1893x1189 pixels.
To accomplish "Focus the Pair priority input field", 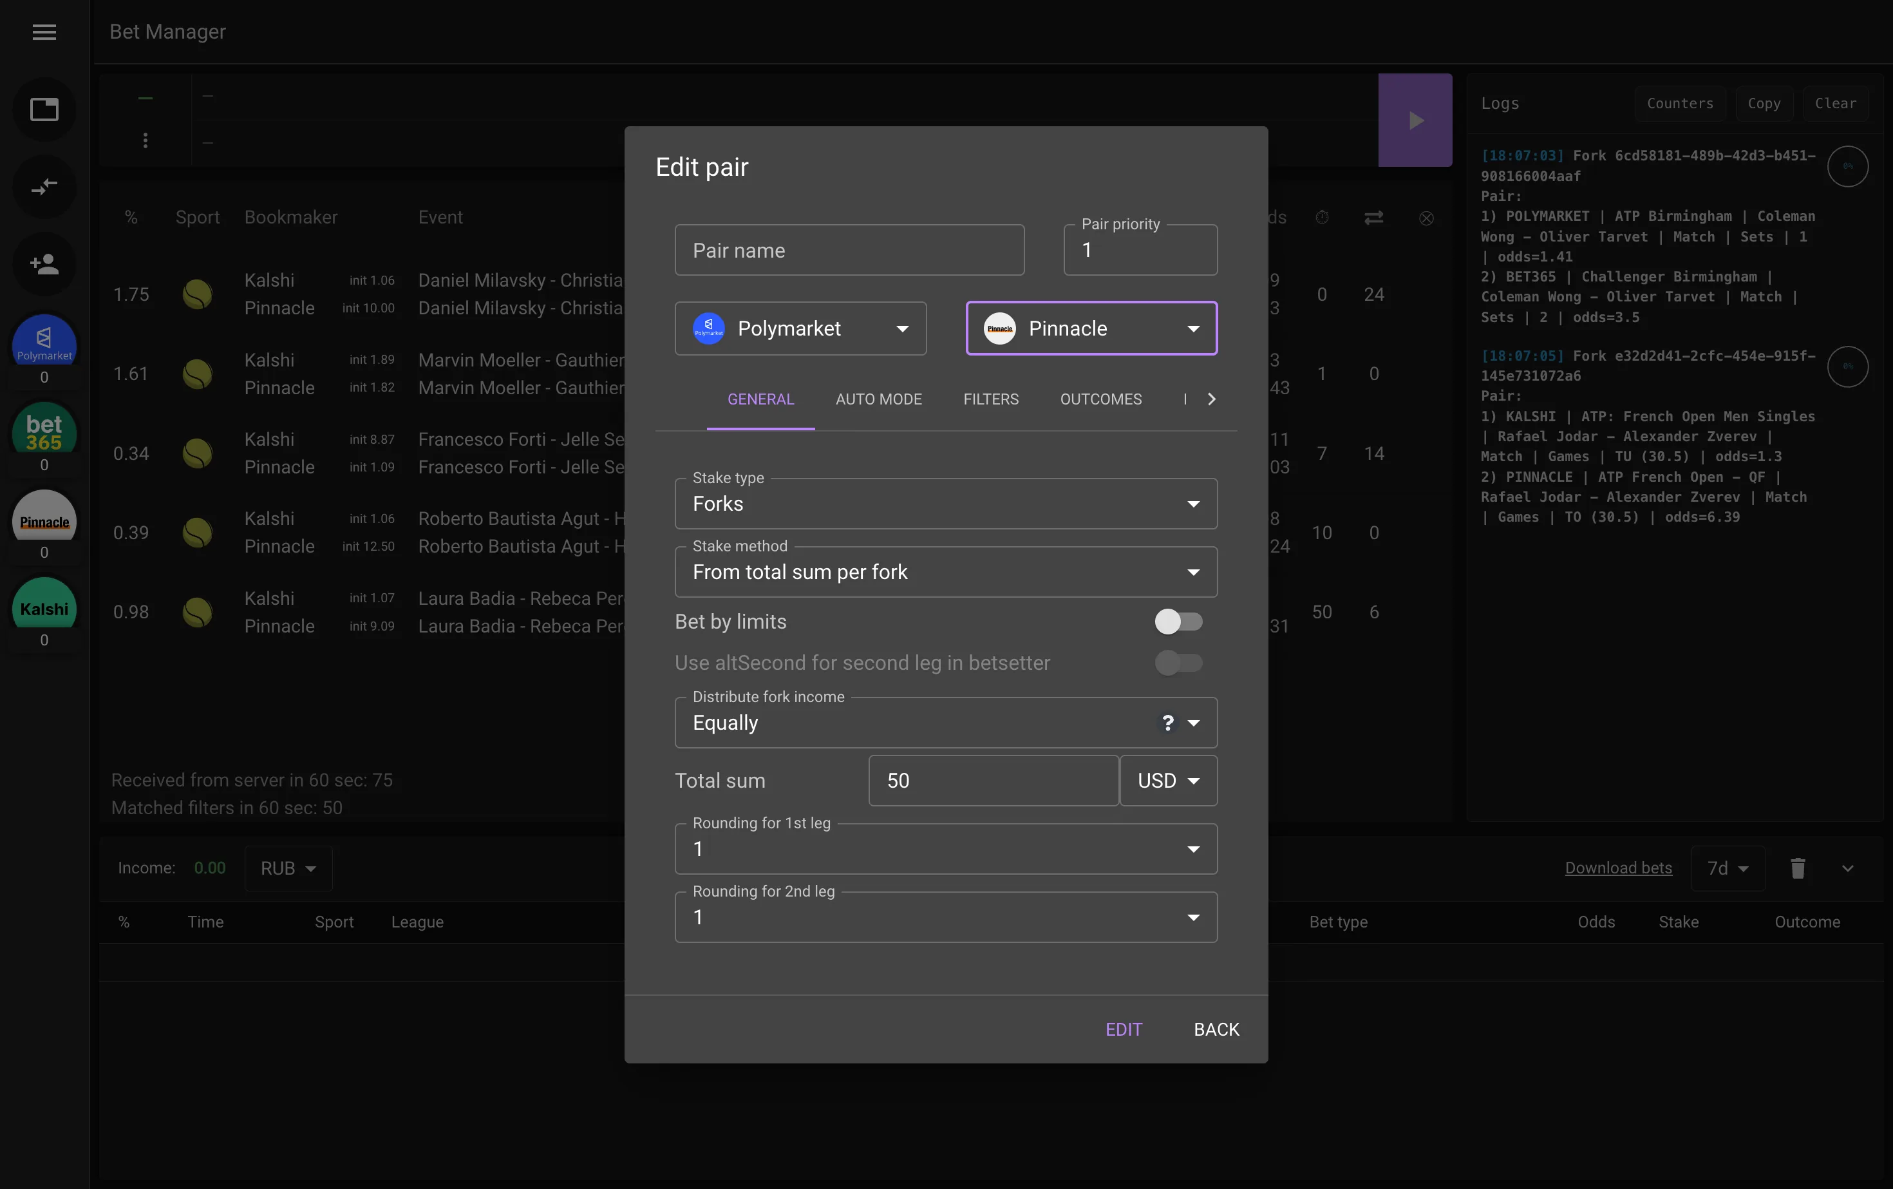I will point(1140,250).
